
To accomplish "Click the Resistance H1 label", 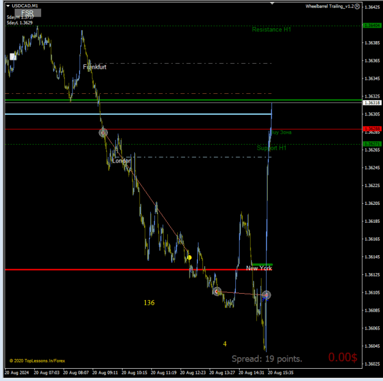I will [x=271, y=29].
